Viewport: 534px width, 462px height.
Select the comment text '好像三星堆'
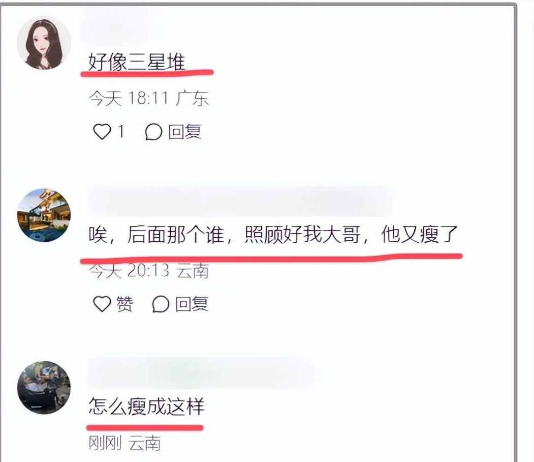tap(137, 62)
